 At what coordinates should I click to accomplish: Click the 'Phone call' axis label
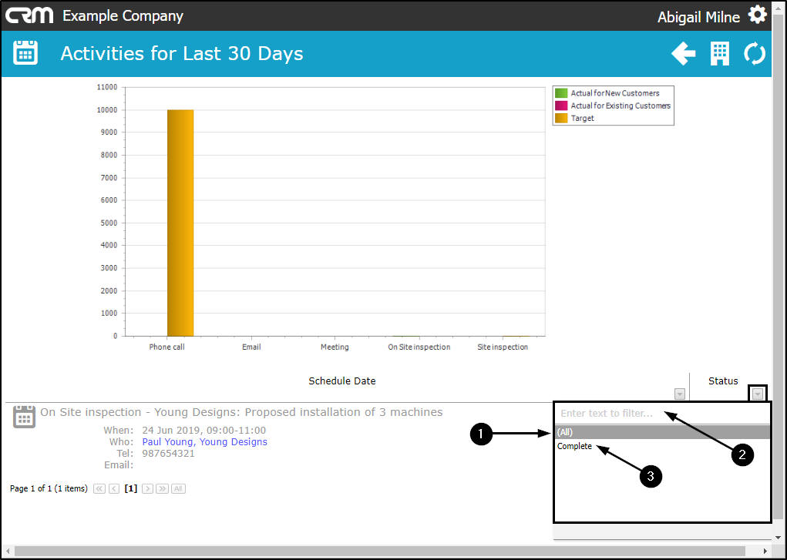point(167,347)
